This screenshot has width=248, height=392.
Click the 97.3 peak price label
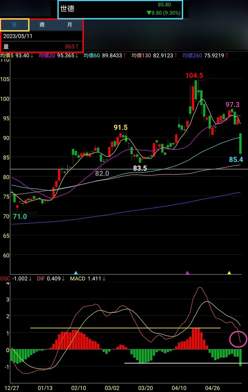pyautogui.click(x=233, y=104)
